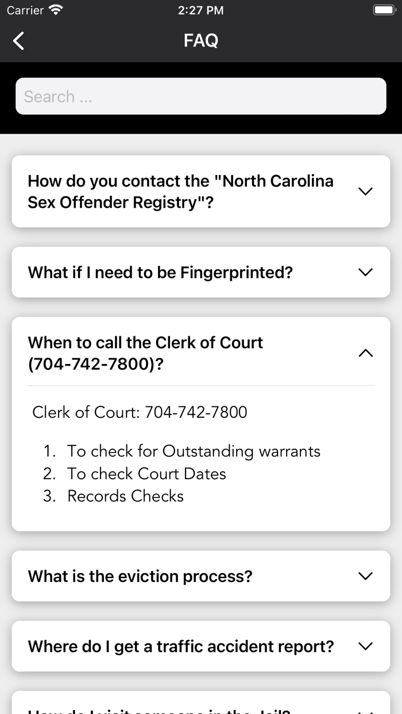Expand the eviction process question

tap(365, 576)
